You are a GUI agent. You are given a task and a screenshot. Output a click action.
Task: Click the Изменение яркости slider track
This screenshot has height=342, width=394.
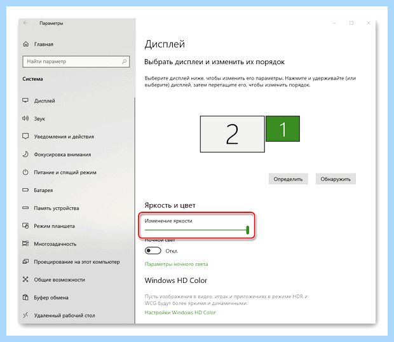click(196, 230)
